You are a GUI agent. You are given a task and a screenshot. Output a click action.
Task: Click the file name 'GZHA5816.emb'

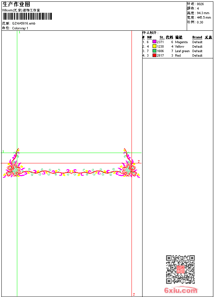point(24,23)
